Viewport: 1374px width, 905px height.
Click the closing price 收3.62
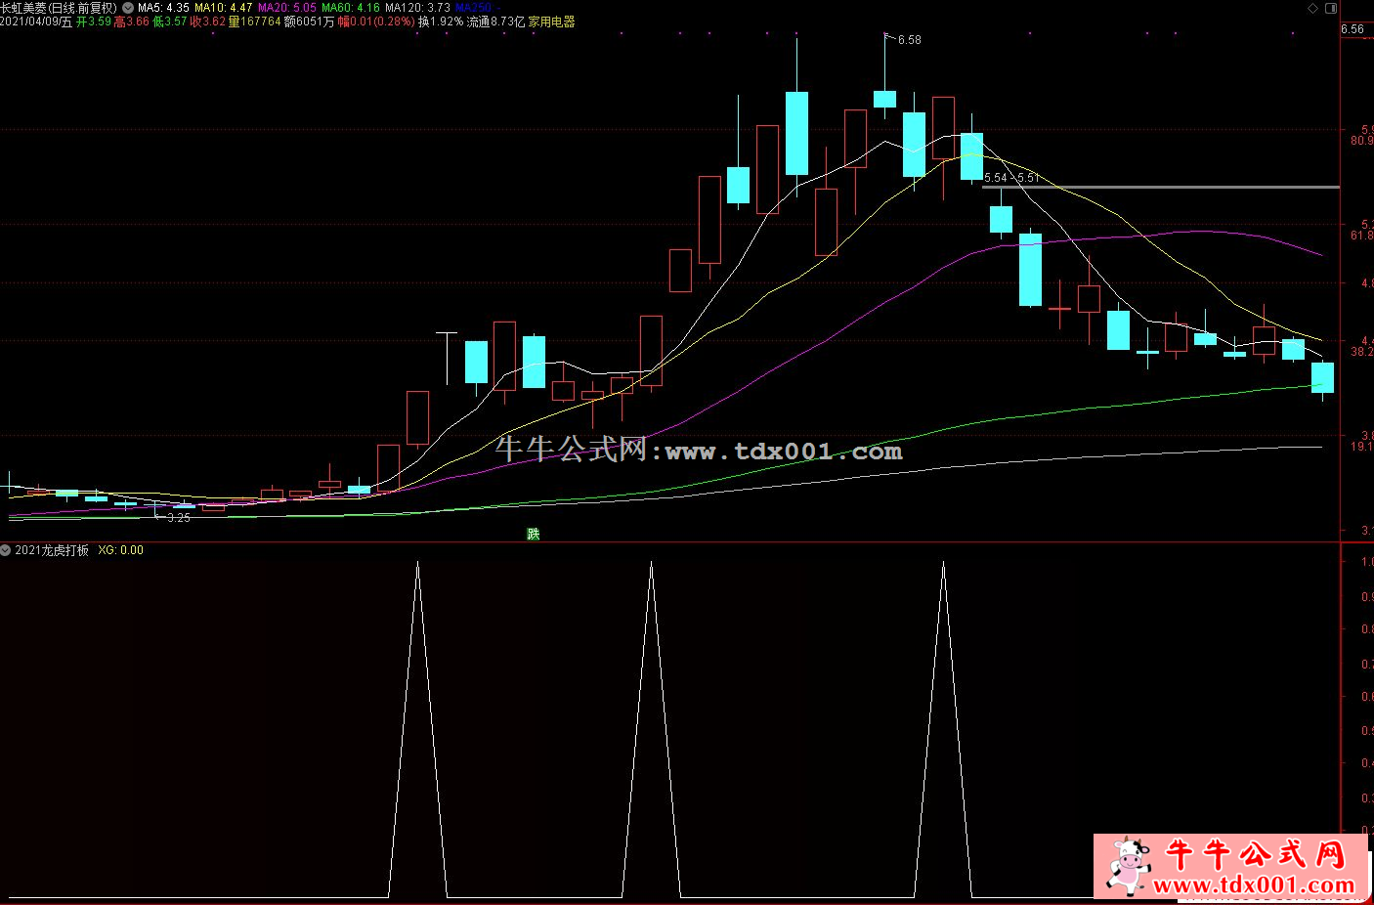click(208, 22)
